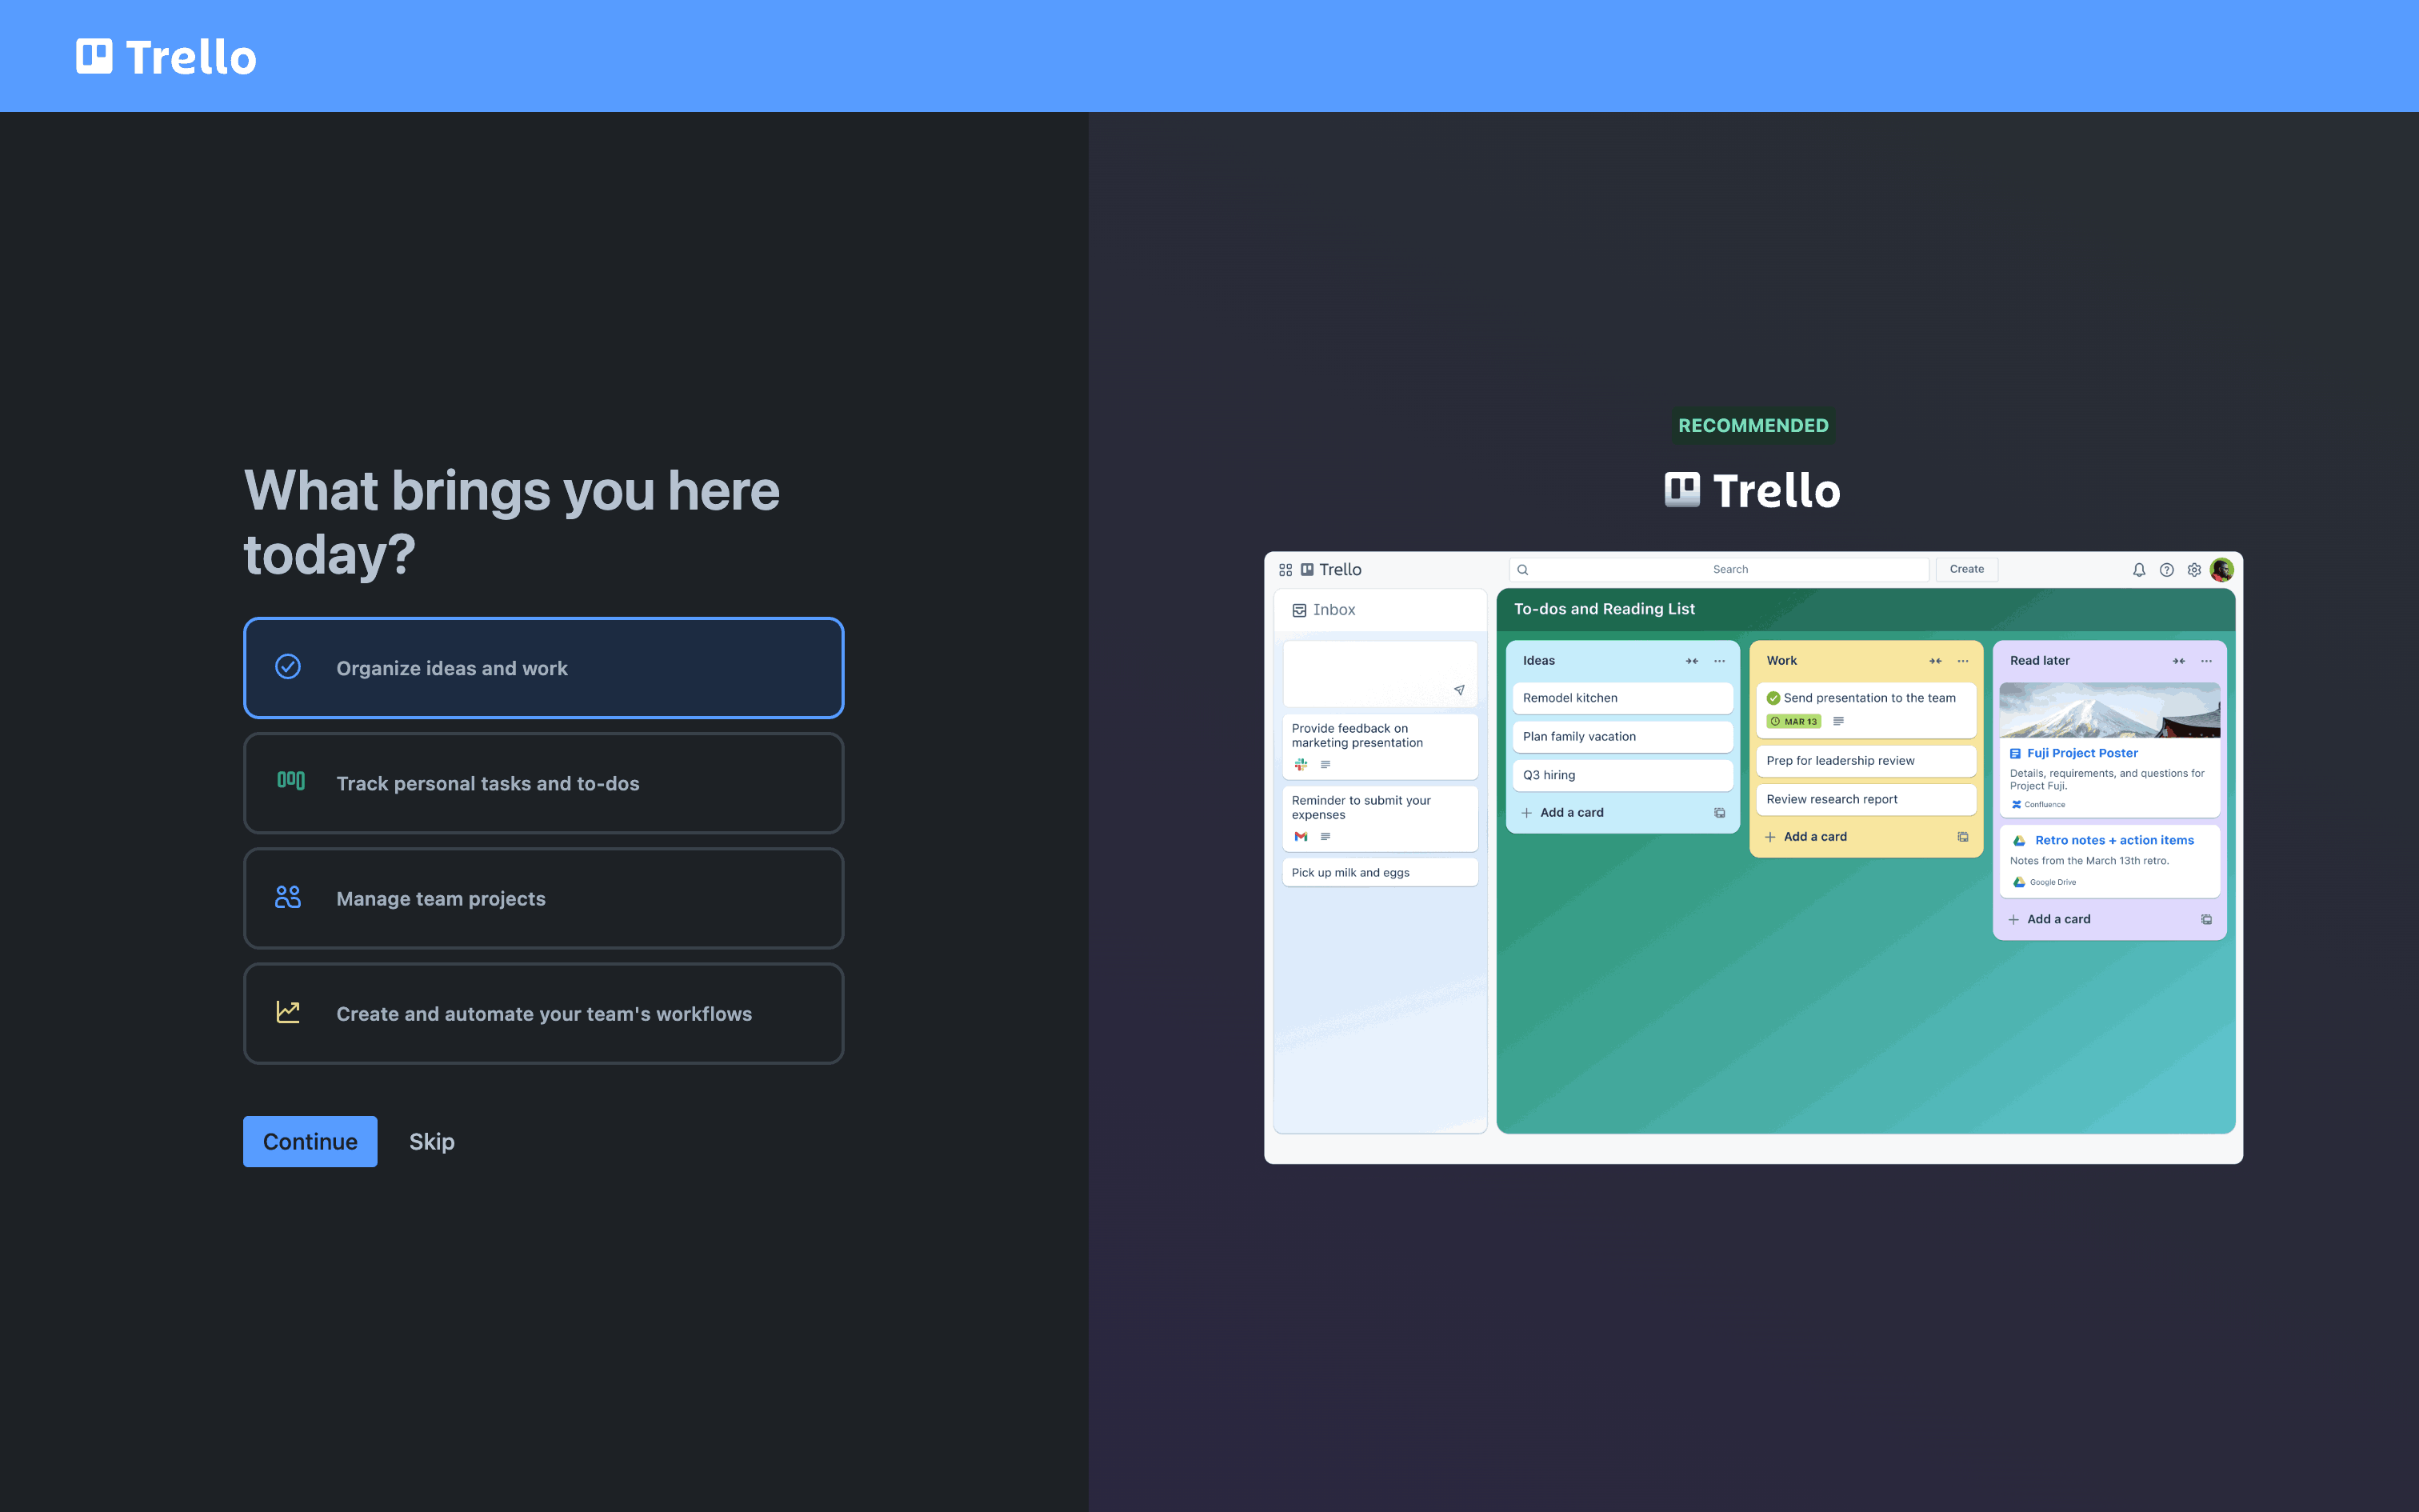The width and height of the screenshot is (2419, 1512).
Task: Pick Create and automate your team's workflows
Action: click(544, 1013)
